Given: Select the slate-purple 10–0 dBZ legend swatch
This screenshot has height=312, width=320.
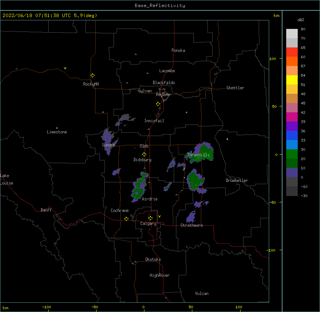Looking at the screenshot, I should 292,173.
